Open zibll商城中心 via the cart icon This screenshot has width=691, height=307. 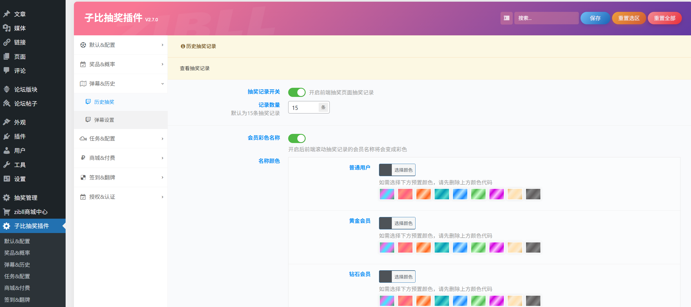[7, 212]
